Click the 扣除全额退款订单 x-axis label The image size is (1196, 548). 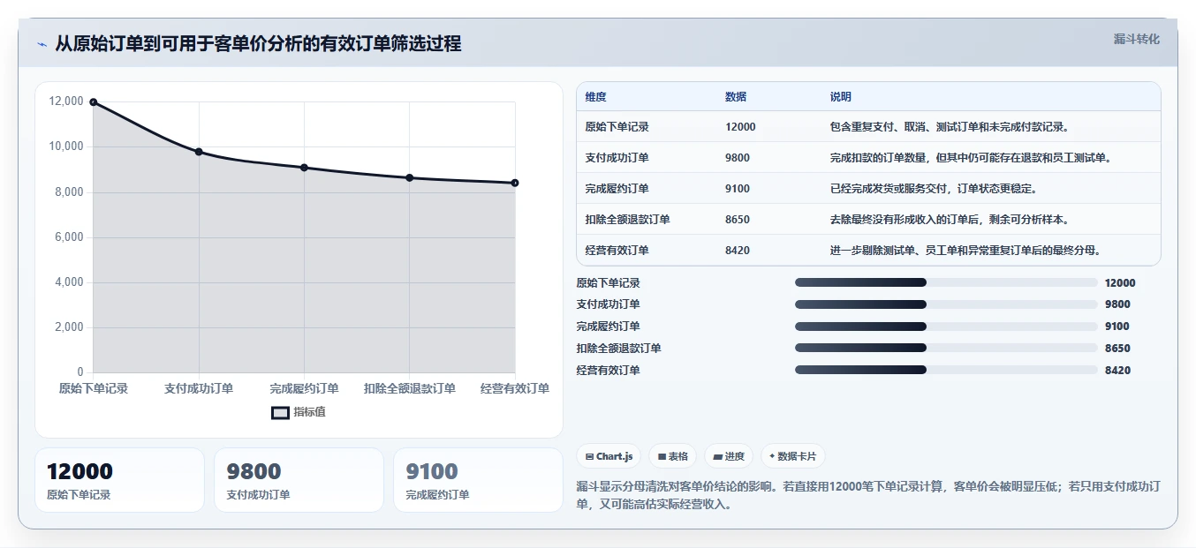point(410,389)
